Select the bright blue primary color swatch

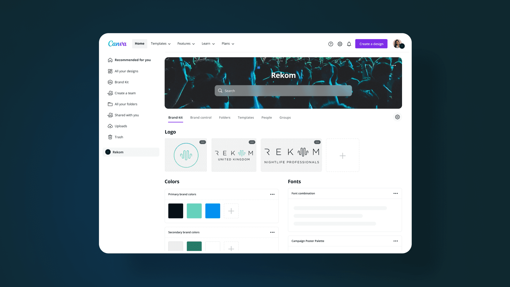click(x=213, y=211)
